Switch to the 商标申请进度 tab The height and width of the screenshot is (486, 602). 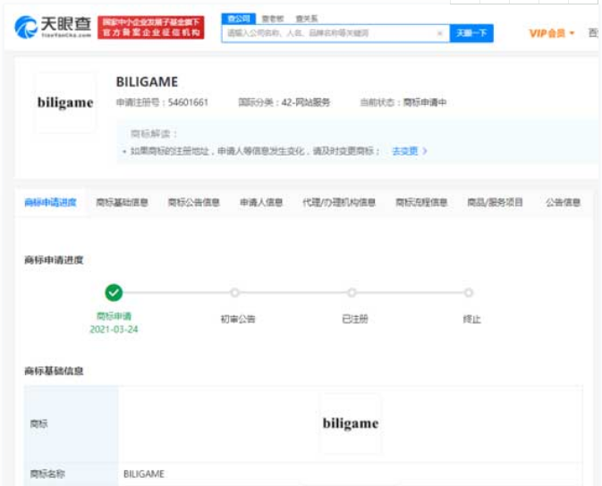[x=50, y=202]
